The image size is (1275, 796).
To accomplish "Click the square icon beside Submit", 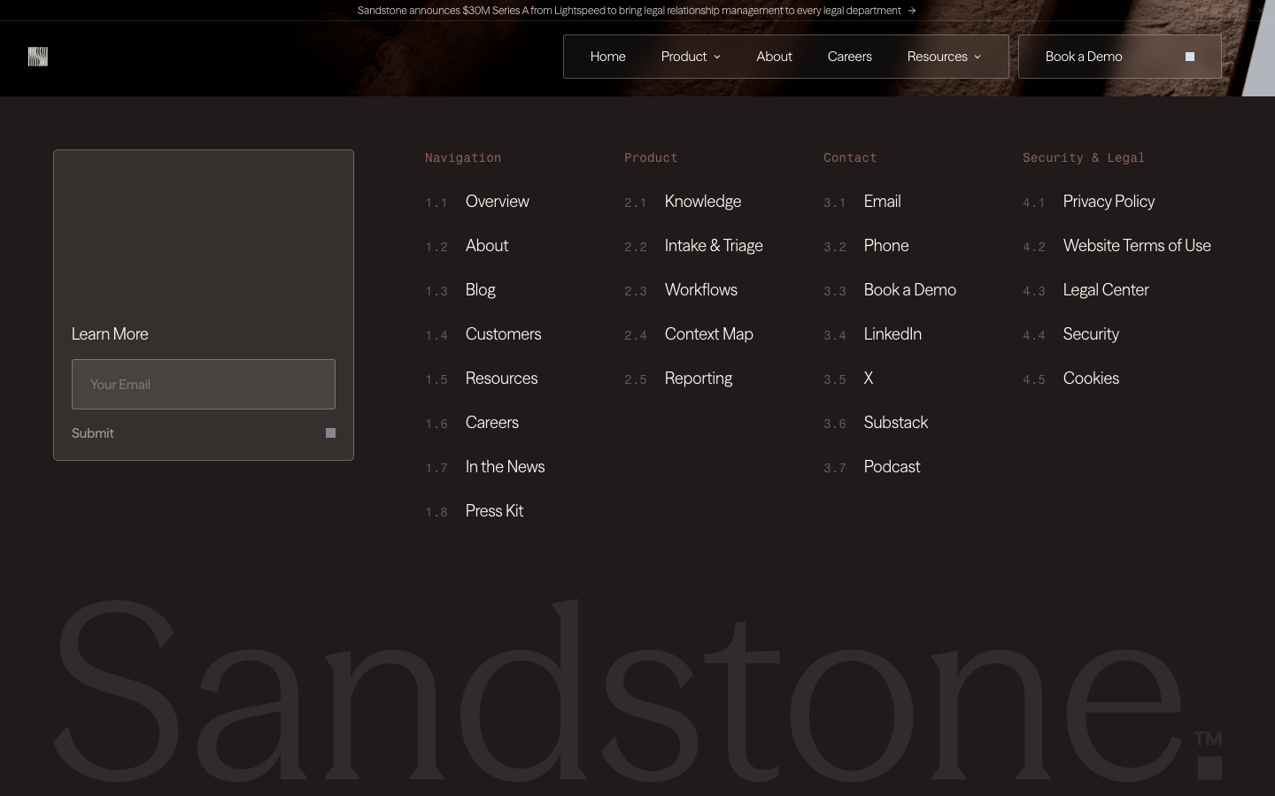I will tap(330, 432).
